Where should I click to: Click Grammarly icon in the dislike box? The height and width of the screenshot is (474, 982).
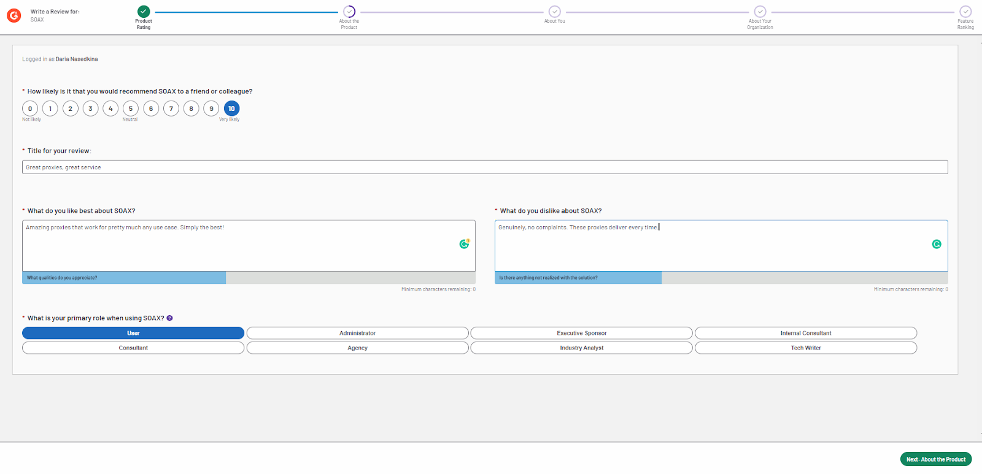[x=937, y=244]
